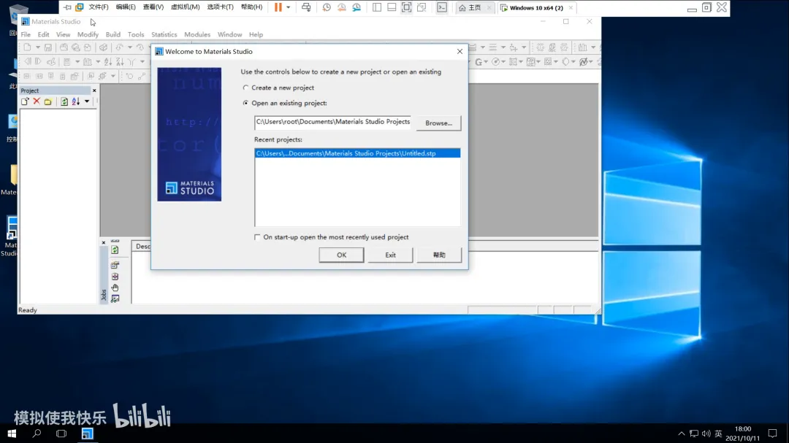Click the VMware fullscreen mode icon
The image size is (789, 443).
407,7
